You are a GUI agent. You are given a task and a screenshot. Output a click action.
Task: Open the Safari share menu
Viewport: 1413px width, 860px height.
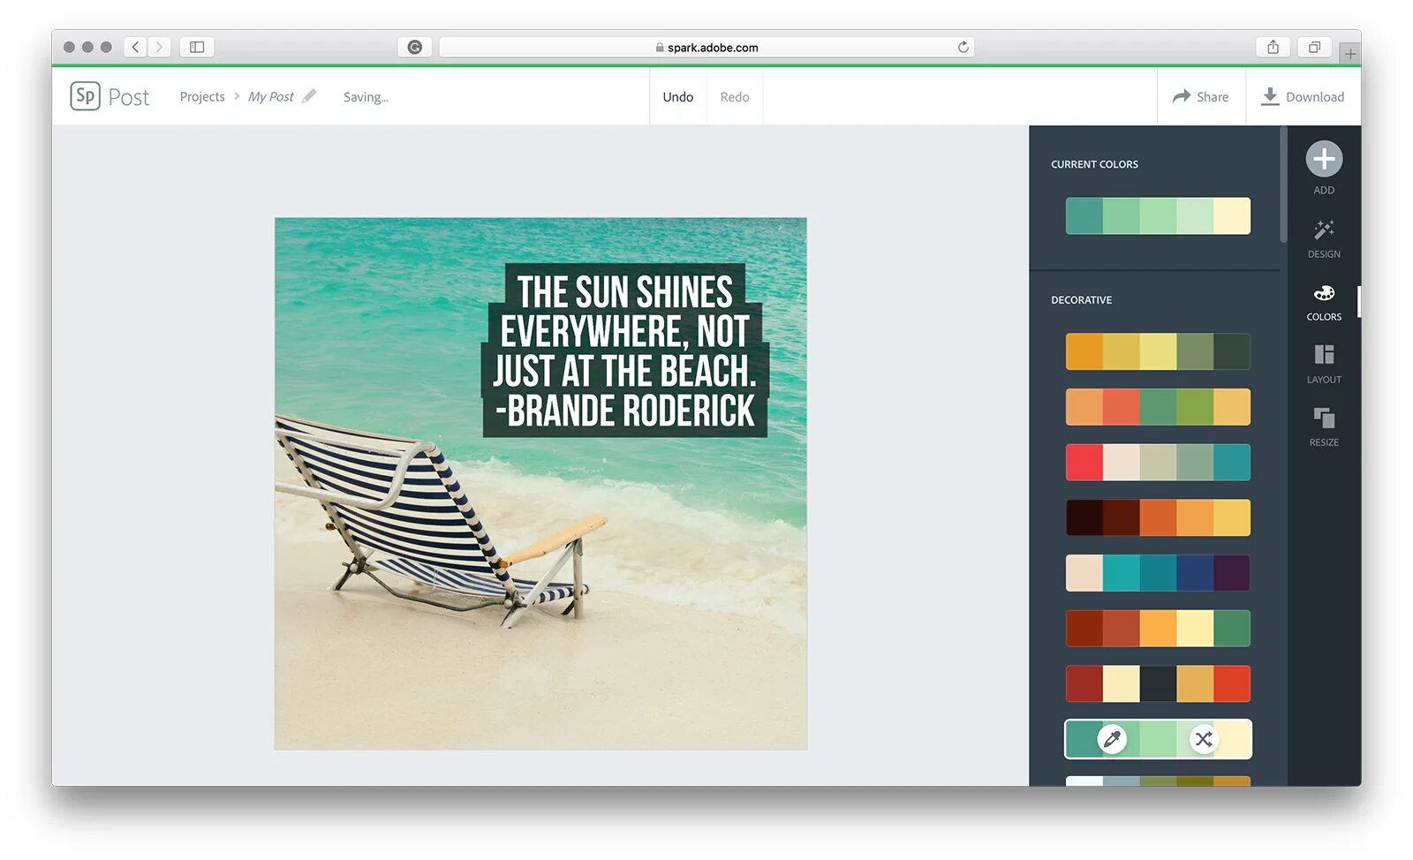tap(1273, 47)
